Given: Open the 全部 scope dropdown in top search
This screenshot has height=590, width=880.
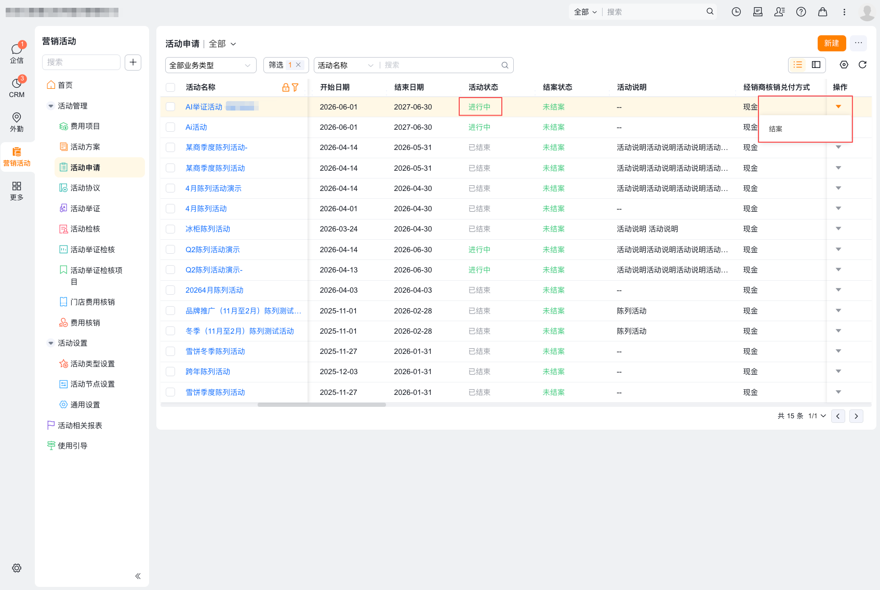Looking at the screenshot, I should pyautogui.click(x=585, y=11).
